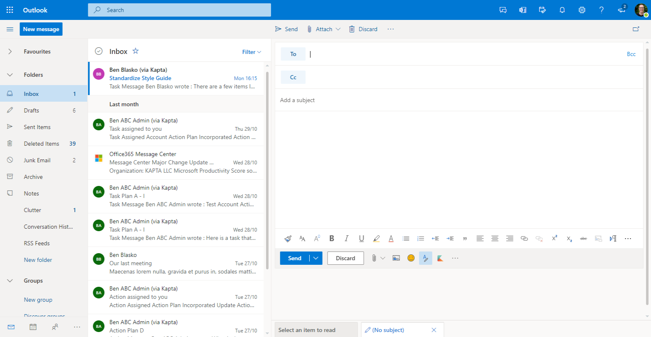This screenshot has width=651, height=337.
Task: Collapse the Folders section
Action: [x=9, y=75]
